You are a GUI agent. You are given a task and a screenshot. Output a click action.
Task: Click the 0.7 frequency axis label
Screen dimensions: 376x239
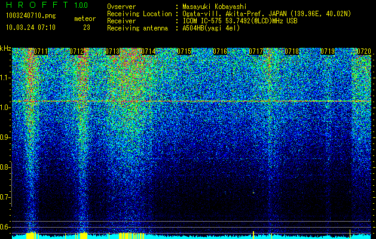(5, 197)
